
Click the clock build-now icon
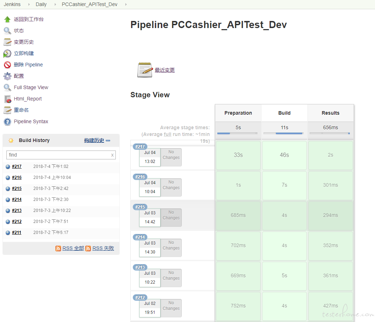[x=7, y=54]
